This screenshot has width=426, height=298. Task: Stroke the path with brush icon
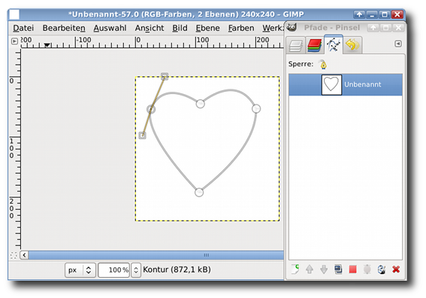click(x=382, y=269)
